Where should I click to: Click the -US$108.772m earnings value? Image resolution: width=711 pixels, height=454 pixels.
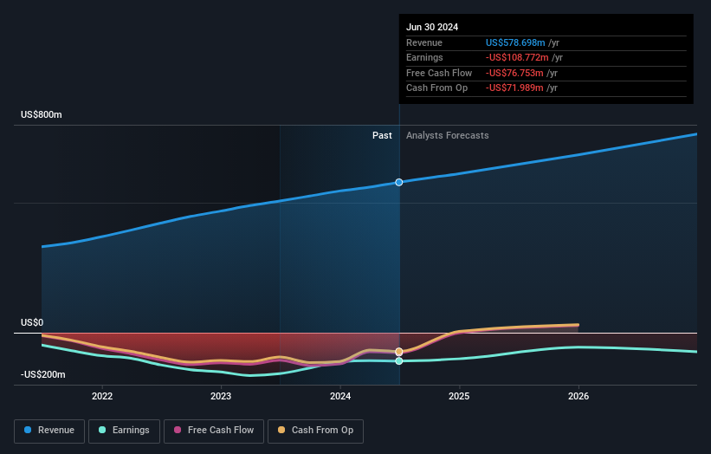coord(517,57)
